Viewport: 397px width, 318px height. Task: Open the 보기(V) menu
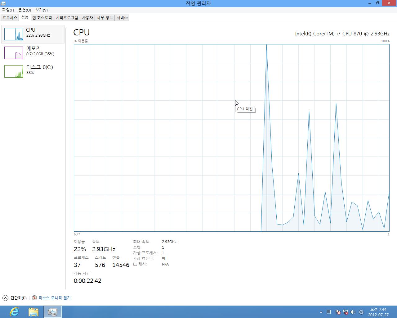click(x=41, y=10)
